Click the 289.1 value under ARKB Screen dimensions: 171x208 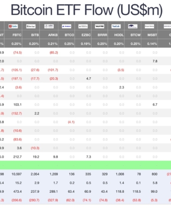click(54, 191)
